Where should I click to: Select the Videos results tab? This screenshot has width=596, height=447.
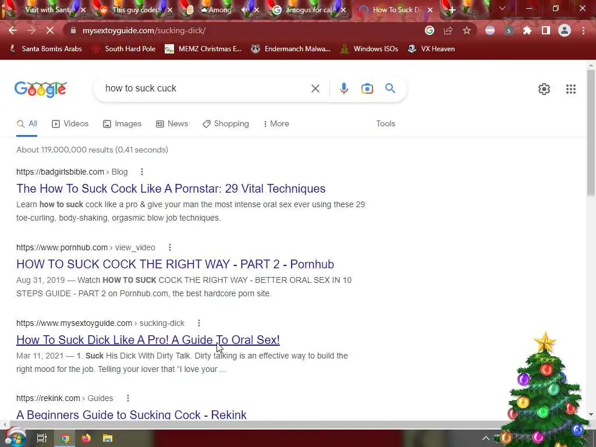click(70, 123)
